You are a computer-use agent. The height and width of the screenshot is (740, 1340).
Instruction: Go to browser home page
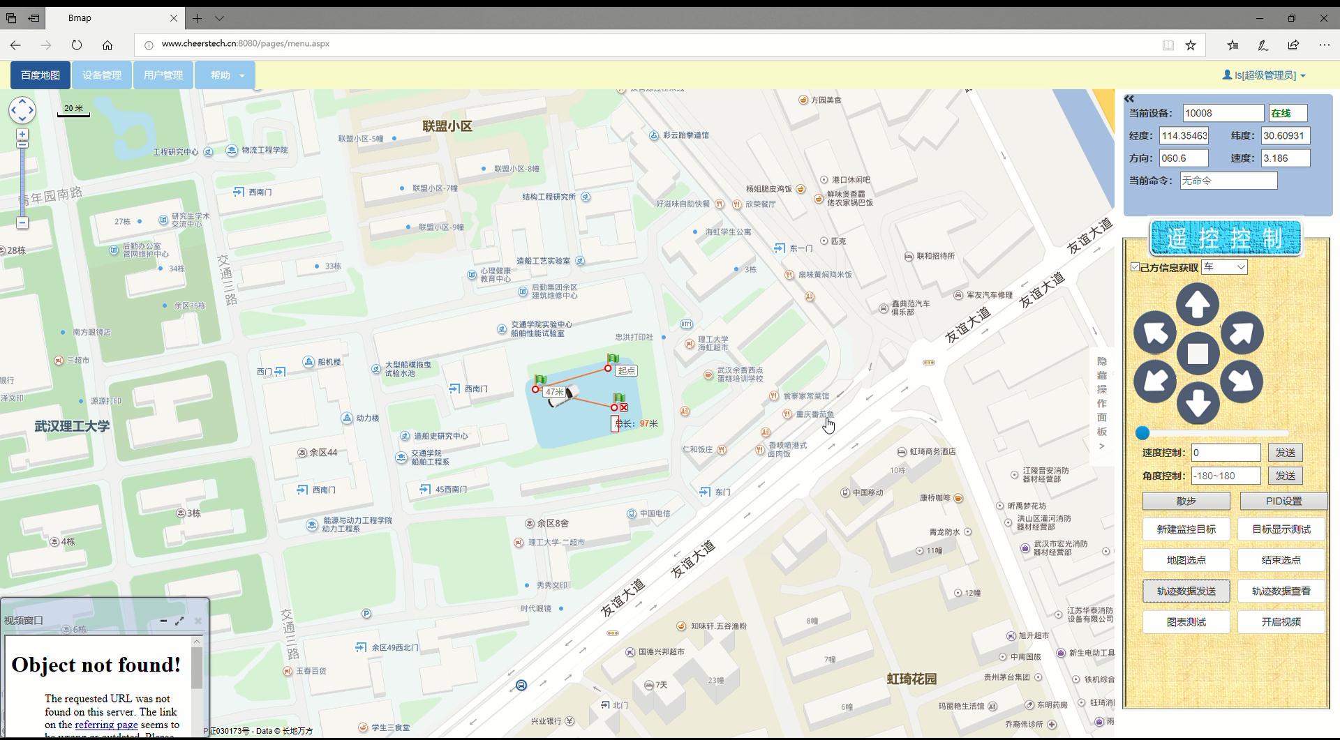click(x=107, y=45)
